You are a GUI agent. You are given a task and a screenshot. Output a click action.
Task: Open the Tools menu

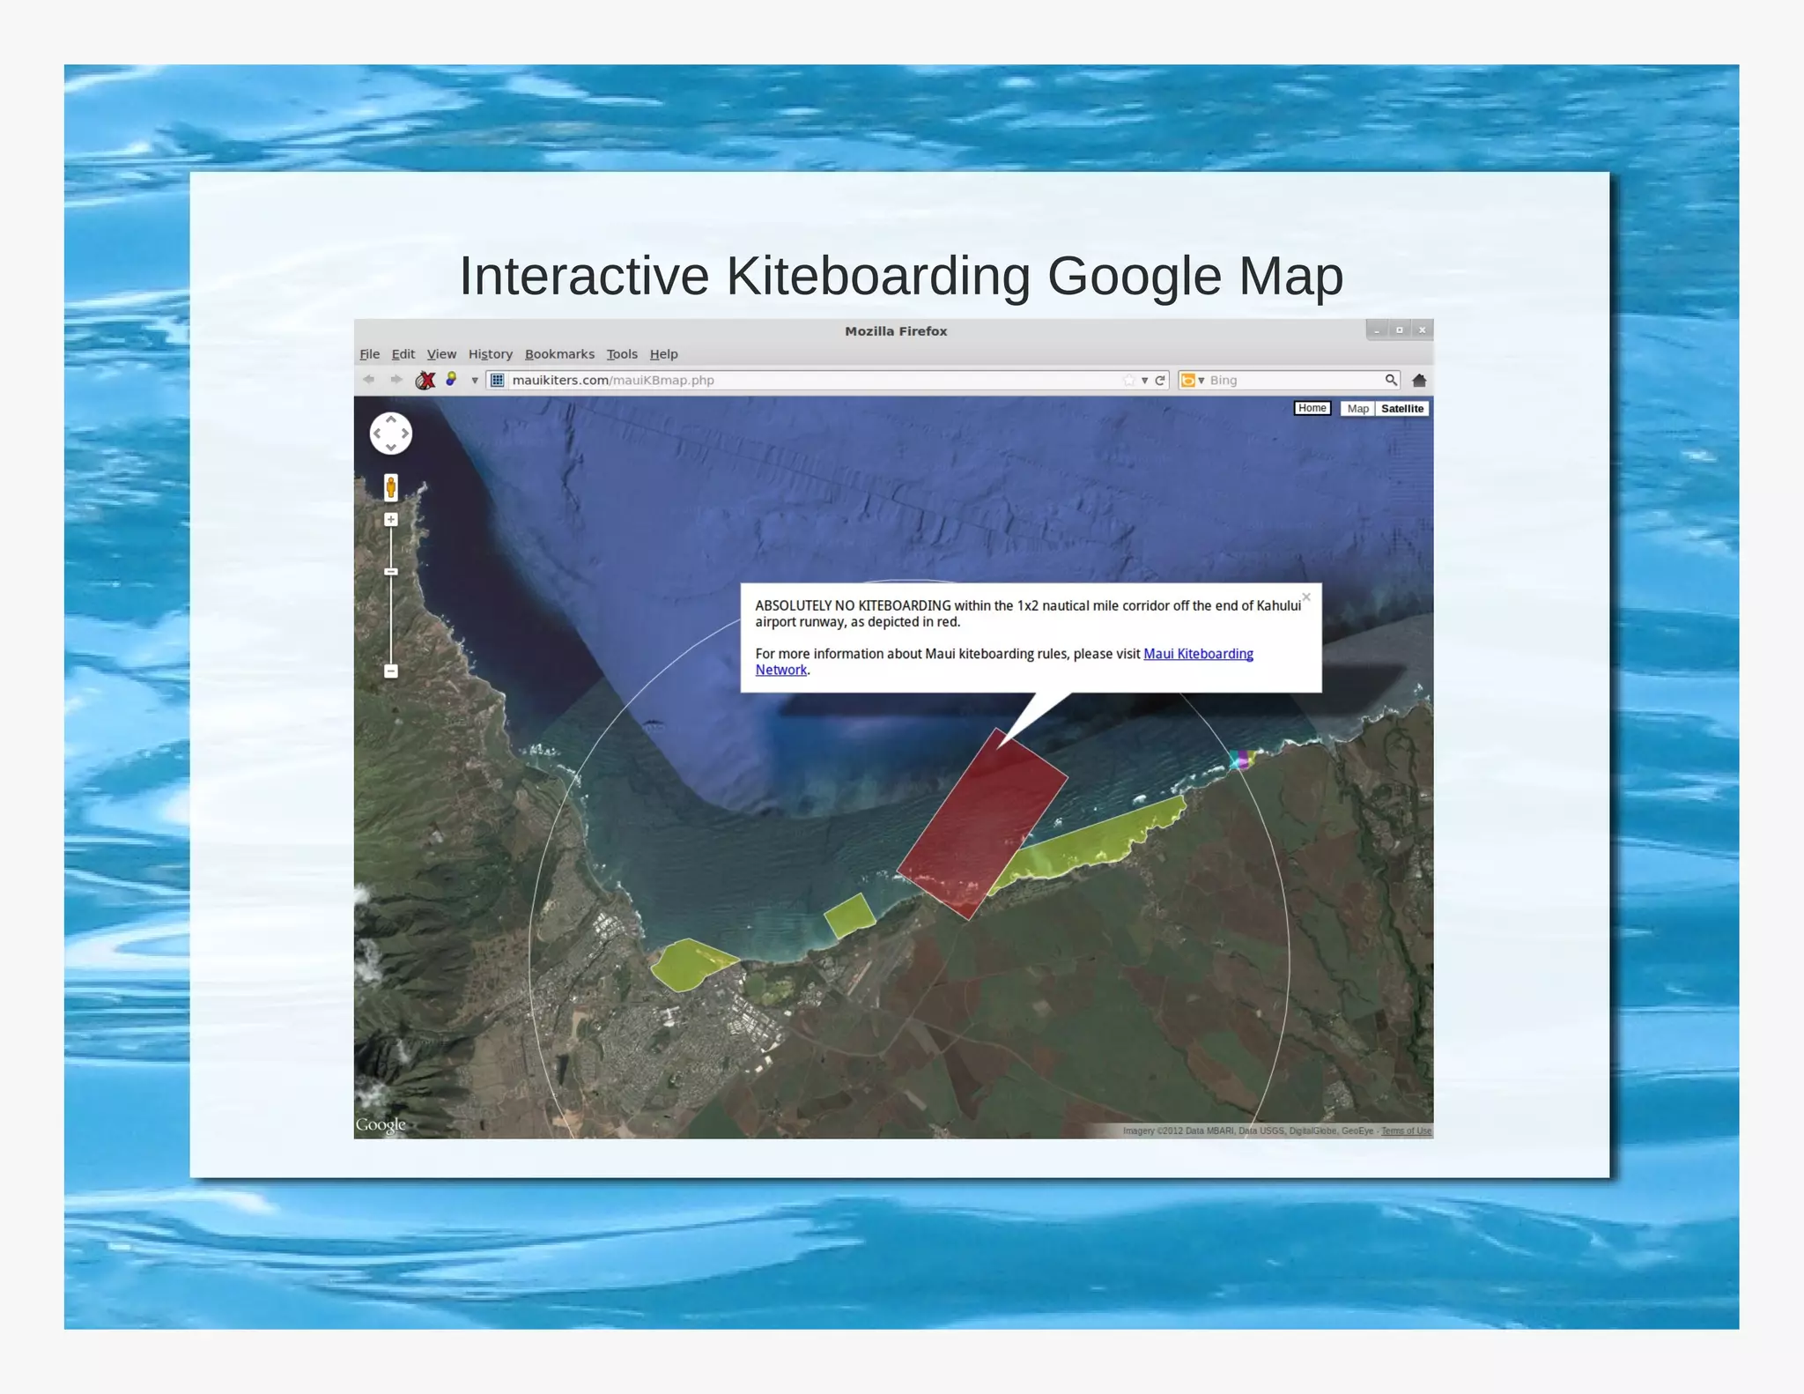pos(622,354)
